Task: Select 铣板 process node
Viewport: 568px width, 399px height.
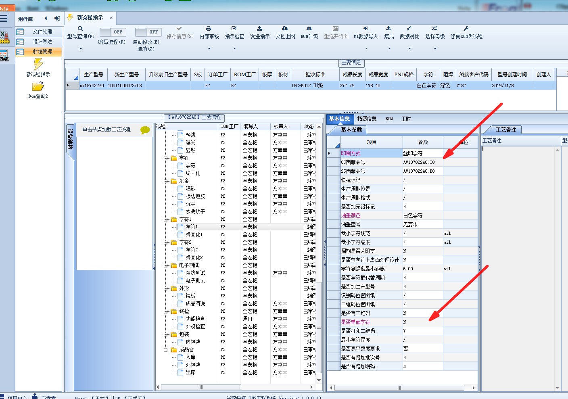Action: click(x=190, y=296)
